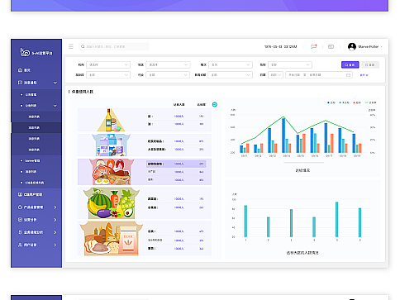Image resolution: width=400 pixels, height=300 pixels.
Task: Open the first dropdown in the top filter row
Action: 108,64
